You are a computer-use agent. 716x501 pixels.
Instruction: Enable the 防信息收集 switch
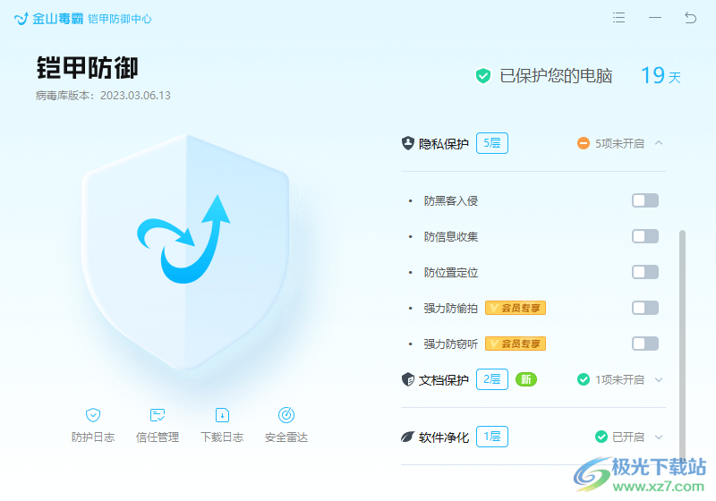click(x=645, y=236)
